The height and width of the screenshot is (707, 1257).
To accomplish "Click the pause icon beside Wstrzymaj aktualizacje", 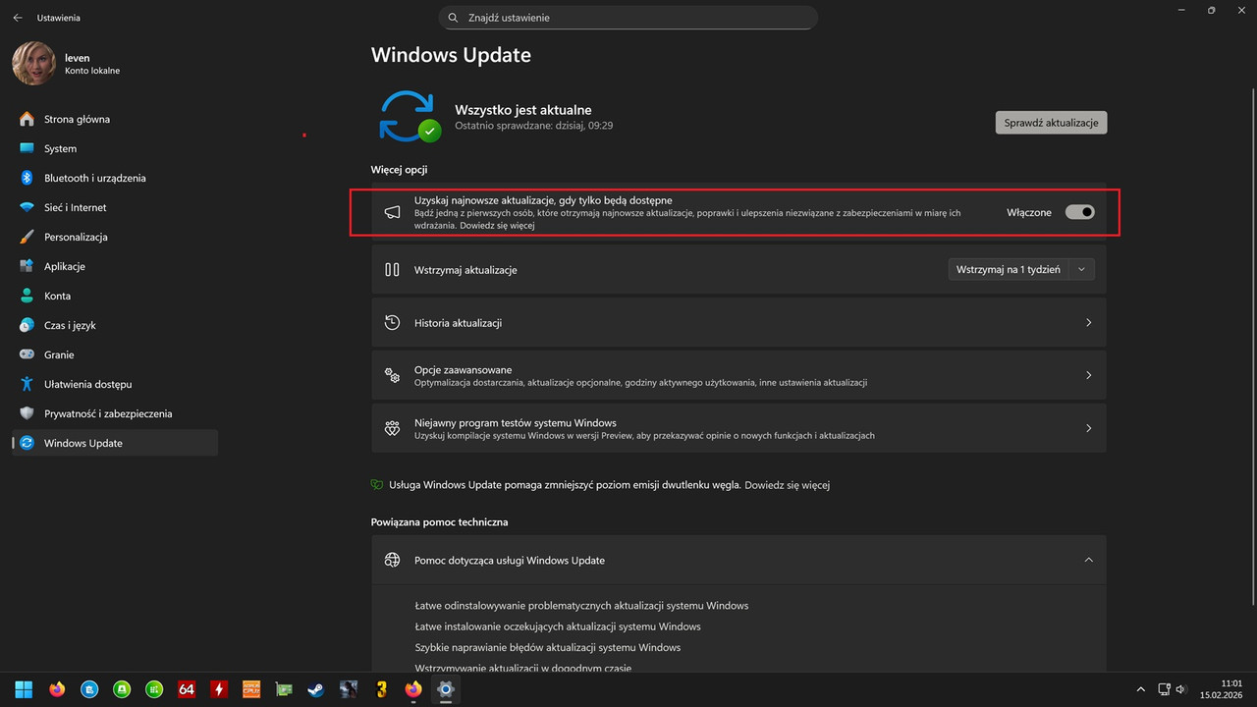I will (x=392, y=269).
